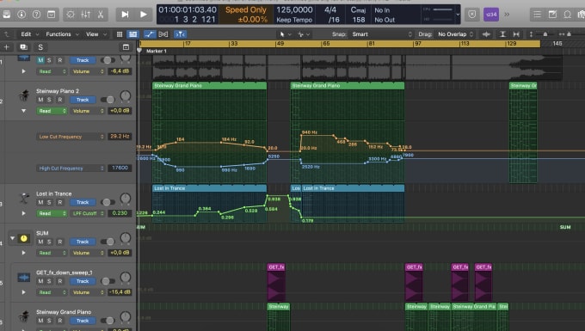This screenshot has width=585, height=331.
Task: Click Track button on Lost in Trance
Action: pos(83,202)
